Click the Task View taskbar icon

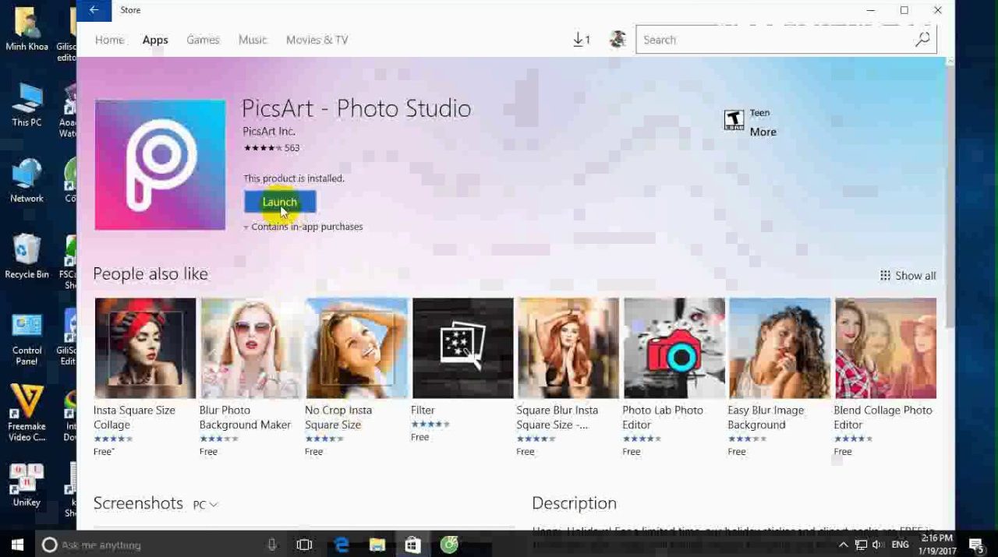(x=305, y=545)
